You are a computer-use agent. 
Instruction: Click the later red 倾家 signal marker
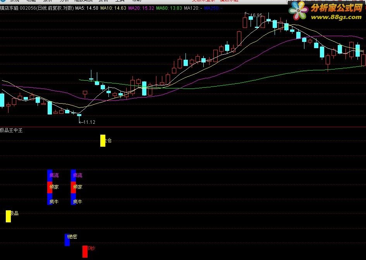tap(73, 187)
